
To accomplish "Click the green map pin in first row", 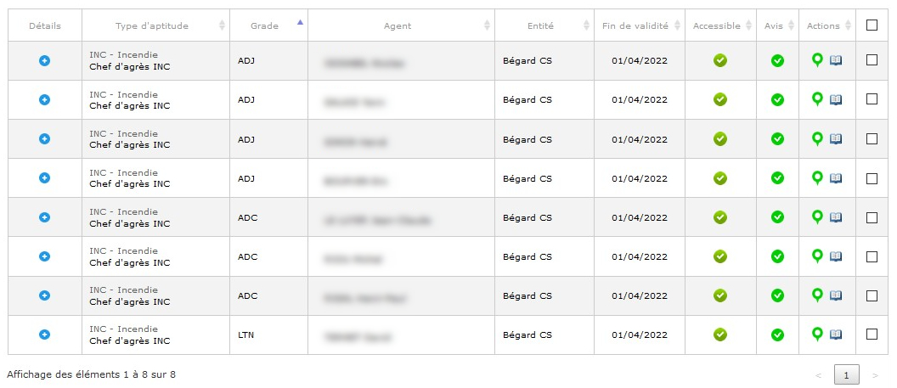I will point(817,60).
